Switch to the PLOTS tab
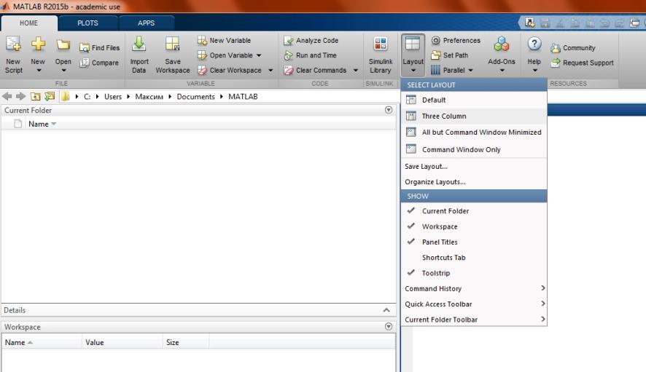Screen dimensions: 646x372 click(87, 23)
